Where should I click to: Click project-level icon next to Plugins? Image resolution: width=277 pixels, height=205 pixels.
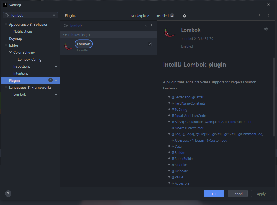(x=56, y=80)
